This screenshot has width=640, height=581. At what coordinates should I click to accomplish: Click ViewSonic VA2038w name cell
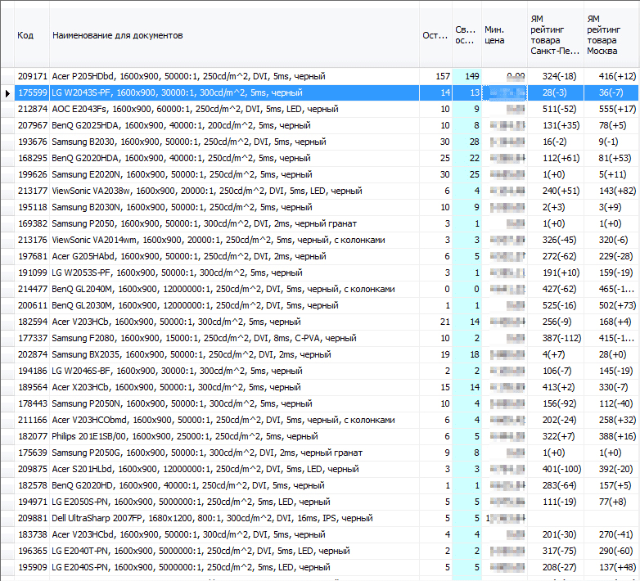point(234,191)
